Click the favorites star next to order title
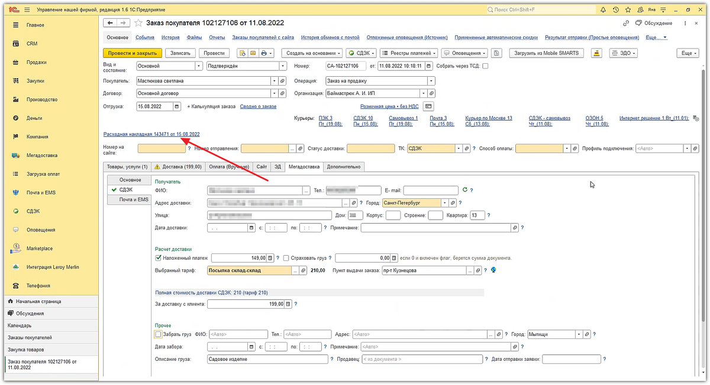 pos(138,23)
